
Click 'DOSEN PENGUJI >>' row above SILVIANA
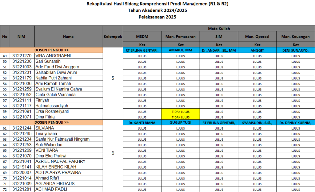click(x=52, y=122)
